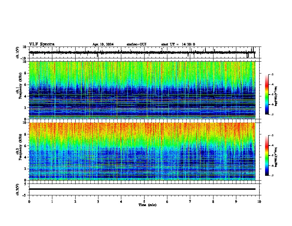Click the '-7' label on ch.2 color scale
292x226 pixels.
click(272, 176)
